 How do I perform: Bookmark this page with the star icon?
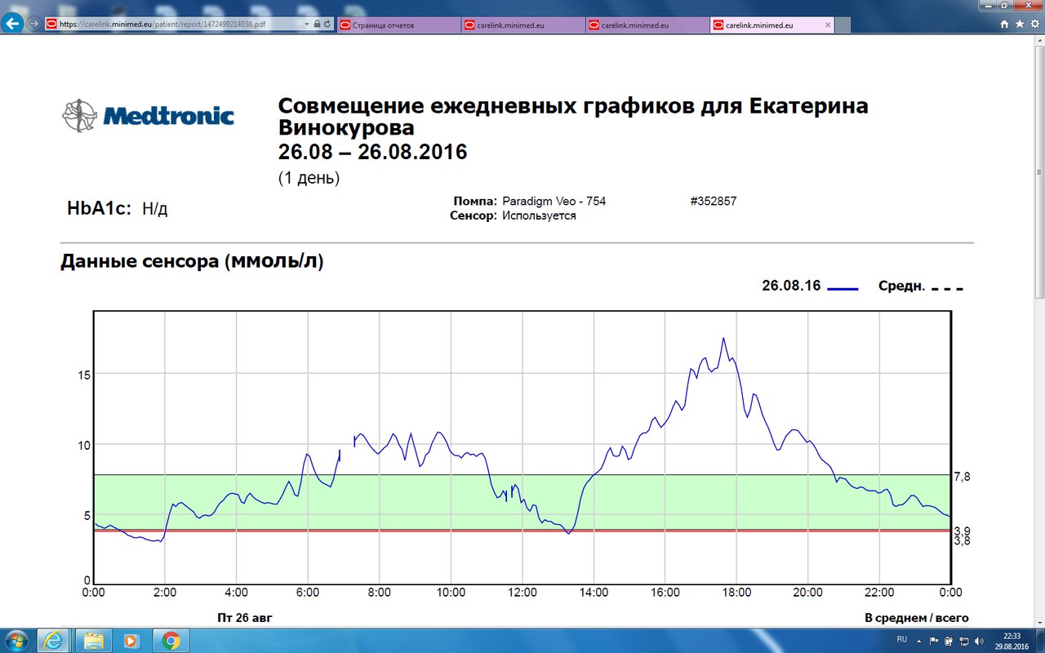1019,22
